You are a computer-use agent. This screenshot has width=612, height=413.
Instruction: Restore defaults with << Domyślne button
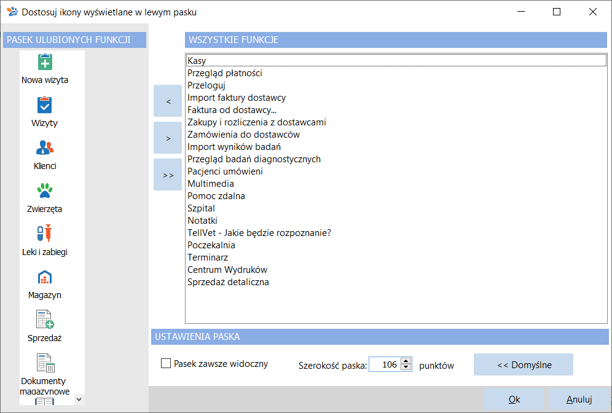click(524, 364)
